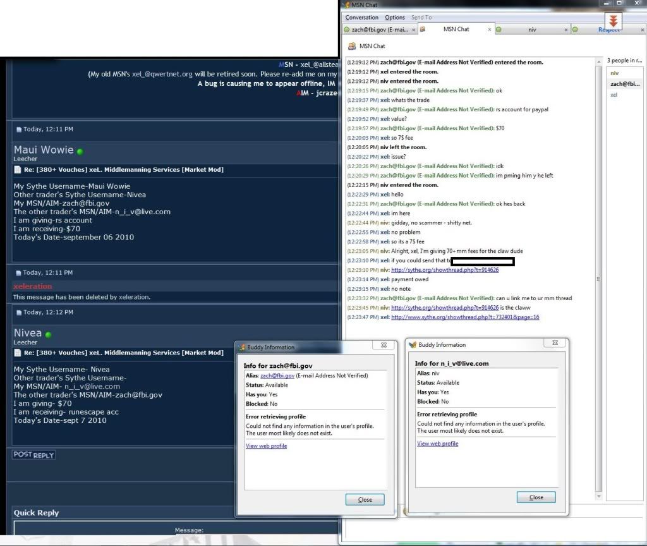Click post icon beside deleted message's 12:11 PM timestamp
Viewport: 647px width, 546px height.
(x=18, y=273)
